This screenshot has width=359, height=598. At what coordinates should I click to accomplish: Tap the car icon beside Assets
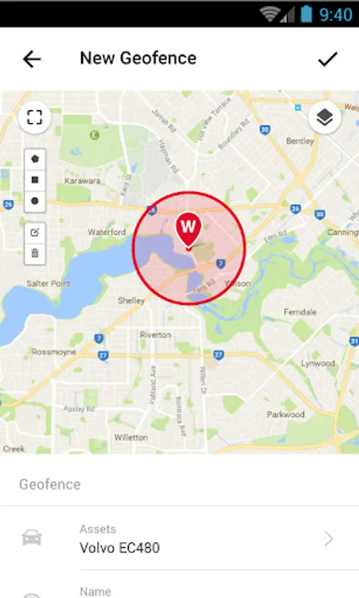(32, 538)
